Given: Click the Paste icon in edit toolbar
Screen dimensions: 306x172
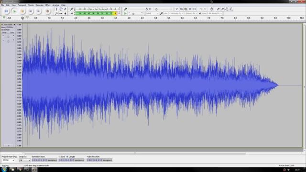Looking at the screenshot, I should click(186, 9).
